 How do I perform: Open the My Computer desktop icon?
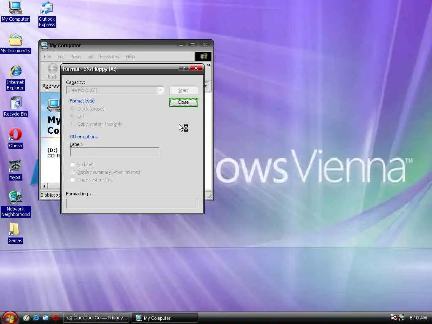tap(15, 11)
